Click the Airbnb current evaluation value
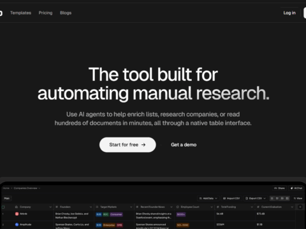Image resolution: width=306 pixels, height=229 pixels. point(261,214)
